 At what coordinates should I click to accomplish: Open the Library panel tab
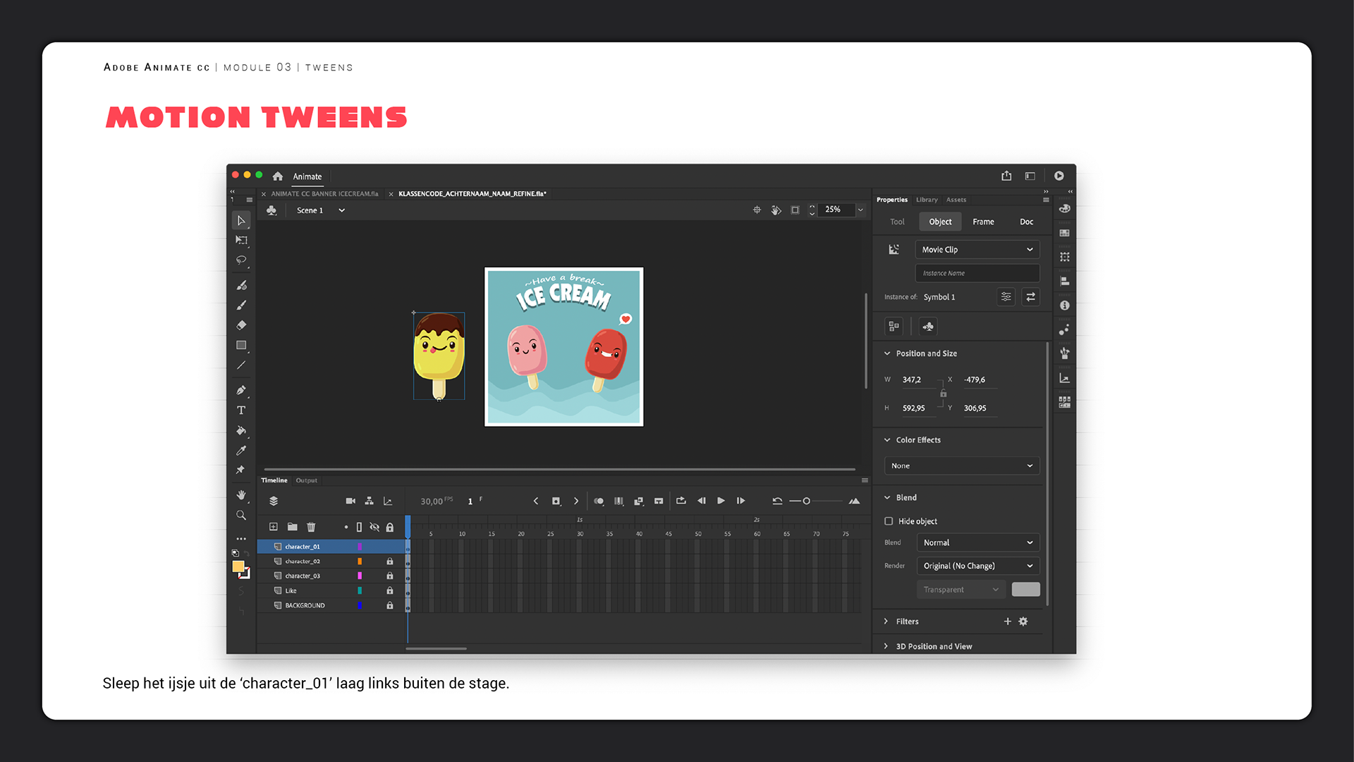pyautogui.click(x=927, y=200)
